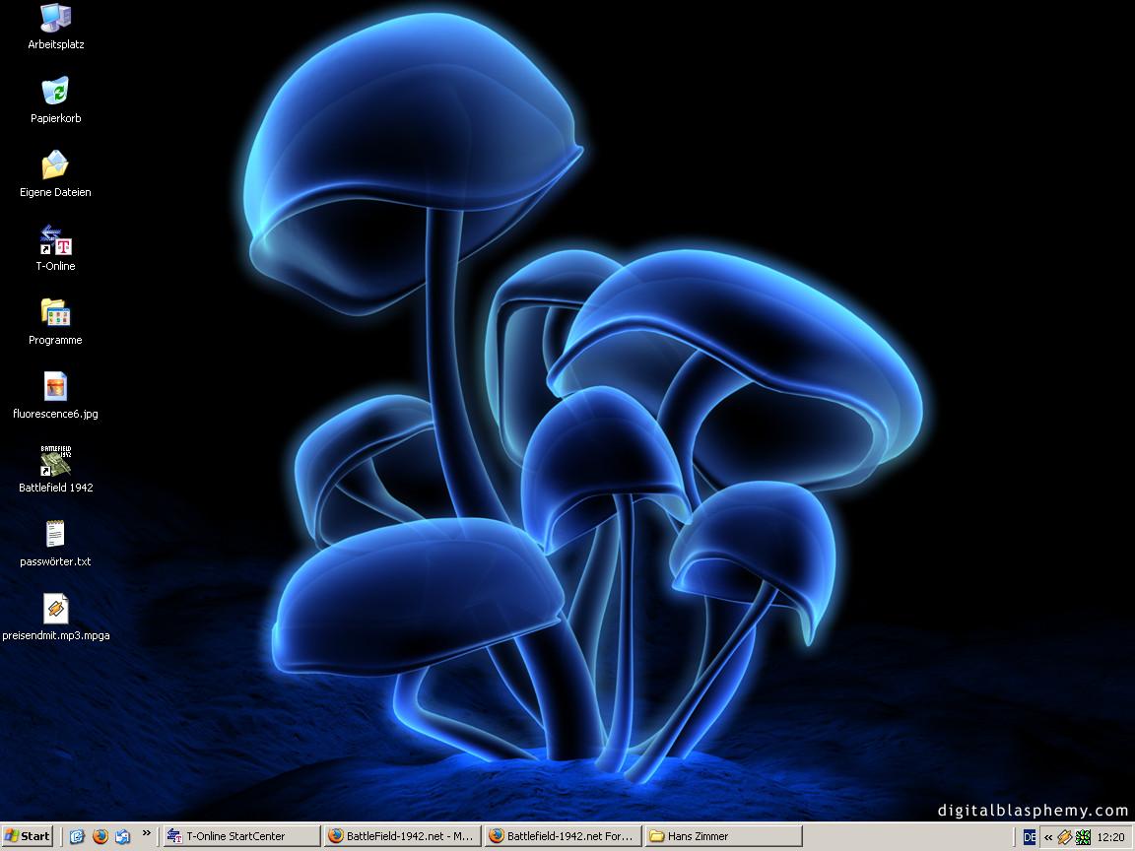This screenshot has height=851, width=1135.
Task: Select the fluorescence6.jpg image file
Action: (x=55, y=387)
